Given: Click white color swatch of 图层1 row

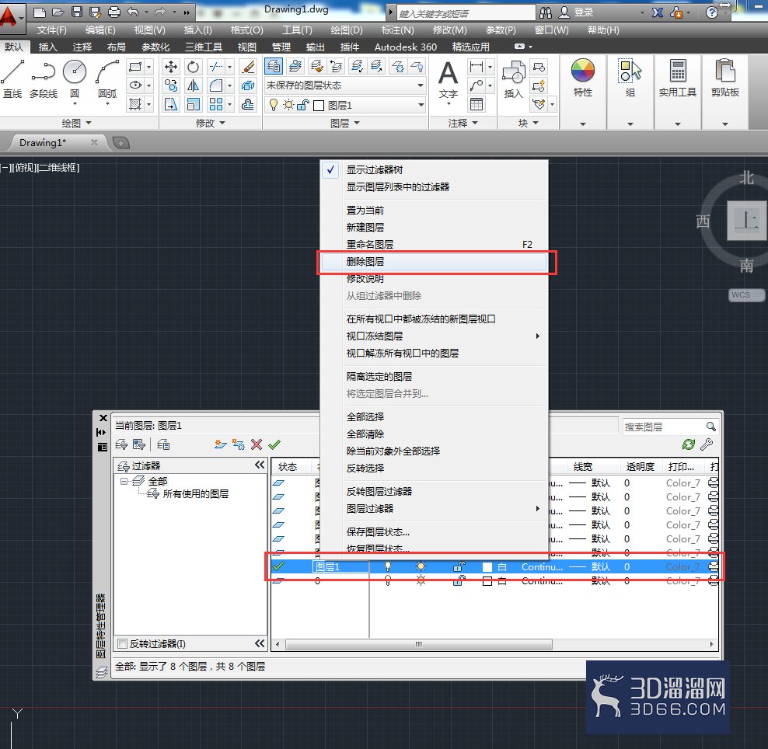Looking at the screenshot, I should 487,567.
